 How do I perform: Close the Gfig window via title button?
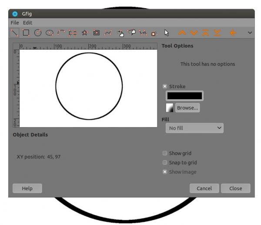click(15, 14)
